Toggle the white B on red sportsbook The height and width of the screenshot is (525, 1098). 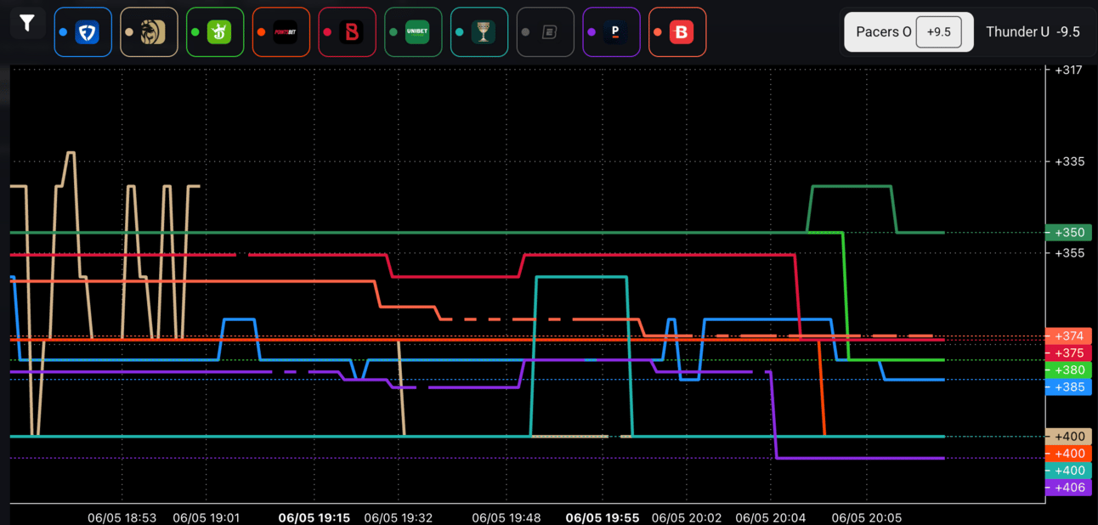(677, 32)
